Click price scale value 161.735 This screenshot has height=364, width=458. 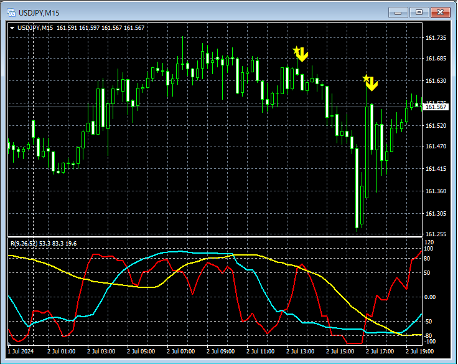436,38
